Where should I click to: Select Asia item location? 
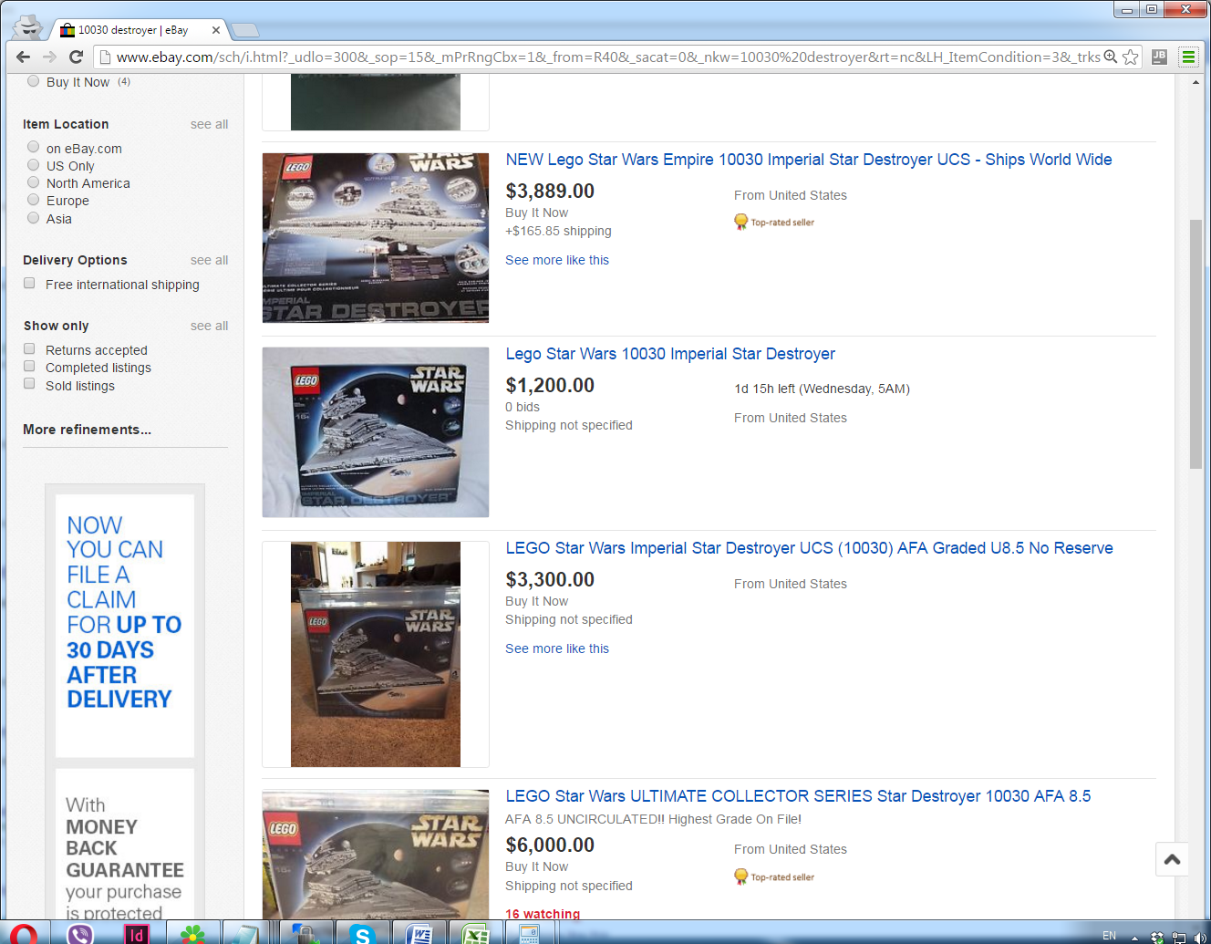coord(34,218)
